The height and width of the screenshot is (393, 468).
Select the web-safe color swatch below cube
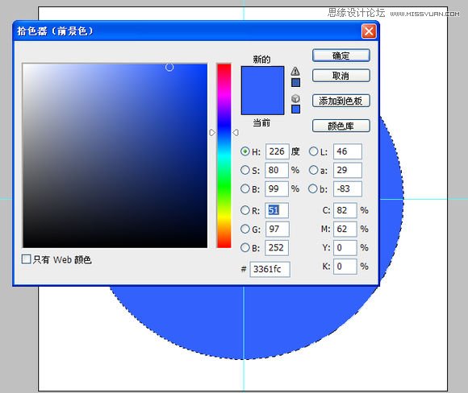pyautogui.click(x=295, y=109)
